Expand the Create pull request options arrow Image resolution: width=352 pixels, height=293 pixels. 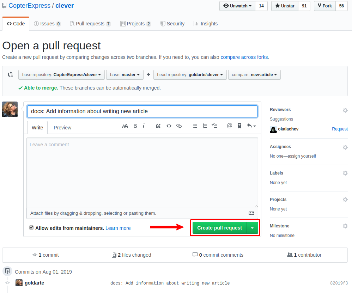coord(252,228)
